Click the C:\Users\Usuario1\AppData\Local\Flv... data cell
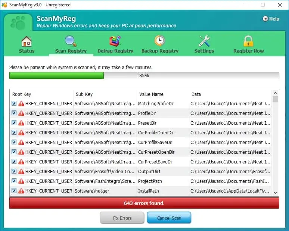 230,191
